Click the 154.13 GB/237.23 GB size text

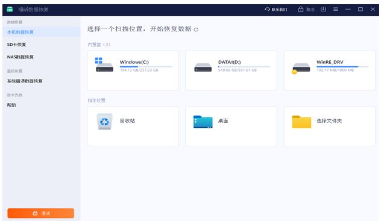click(139, 70)
